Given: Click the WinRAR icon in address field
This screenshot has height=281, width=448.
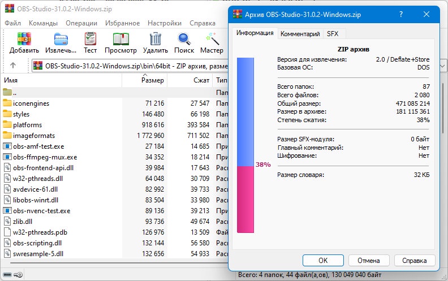Looking at the screenshot, I should [38, 66].
